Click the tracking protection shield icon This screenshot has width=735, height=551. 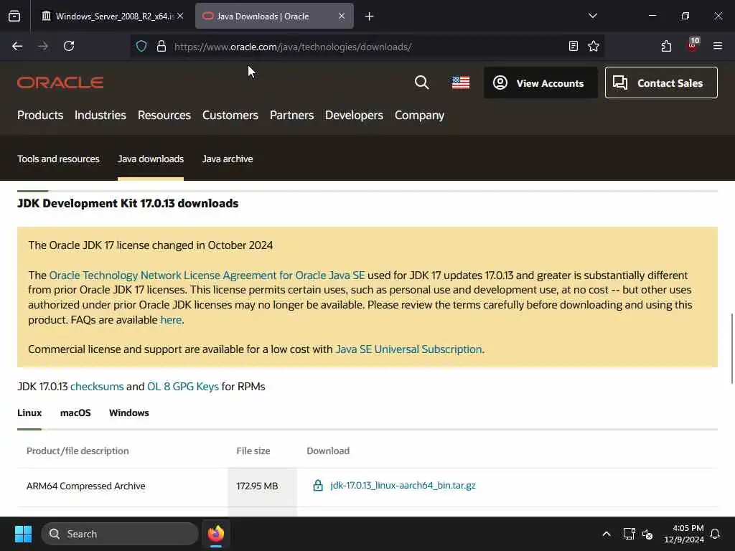coord(141,47)
